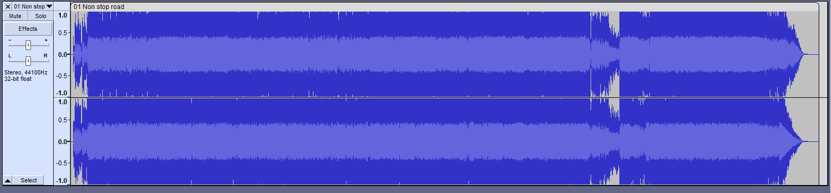Mute the 01 Non stop track

tap(15, 16)
